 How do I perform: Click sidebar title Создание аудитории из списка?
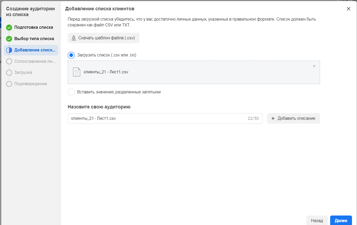[31, 12]
